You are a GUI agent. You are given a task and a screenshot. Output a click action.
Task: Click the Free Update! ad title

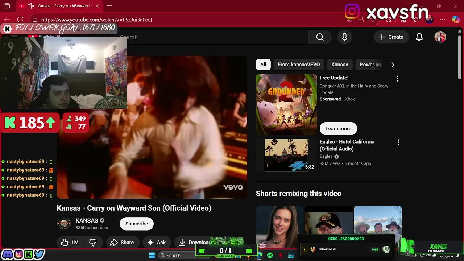click(x=334, y=78)
